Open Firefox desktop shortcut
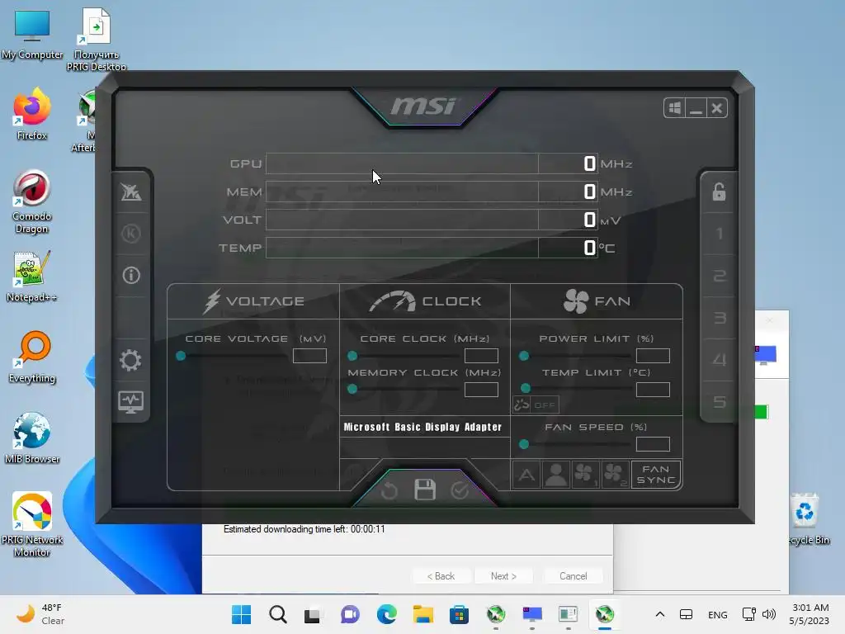 click(32, 114)
